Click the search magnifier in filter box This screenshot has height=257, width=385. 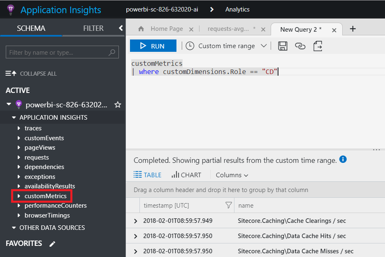pos(112,52)
